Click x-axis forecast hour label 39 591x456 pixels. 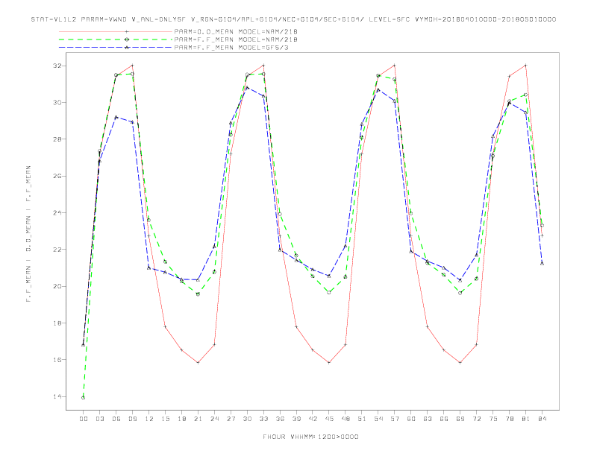point(297,419)
